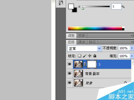Open the 正常 blend mode dropdown
134x100 pixels.
click(84, 49)
